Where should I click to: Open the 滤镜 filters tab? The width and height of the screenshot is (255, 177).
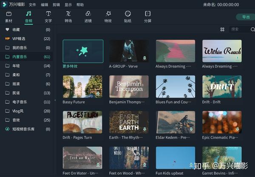click(88, 17)
